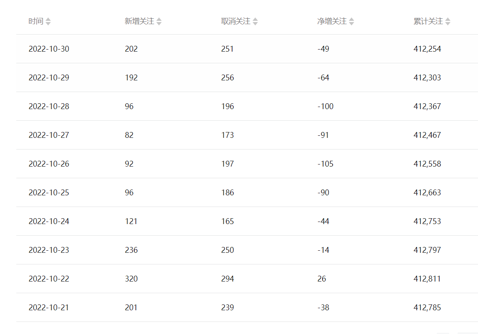Click the 新增关注 column header text

pos(139,21)
